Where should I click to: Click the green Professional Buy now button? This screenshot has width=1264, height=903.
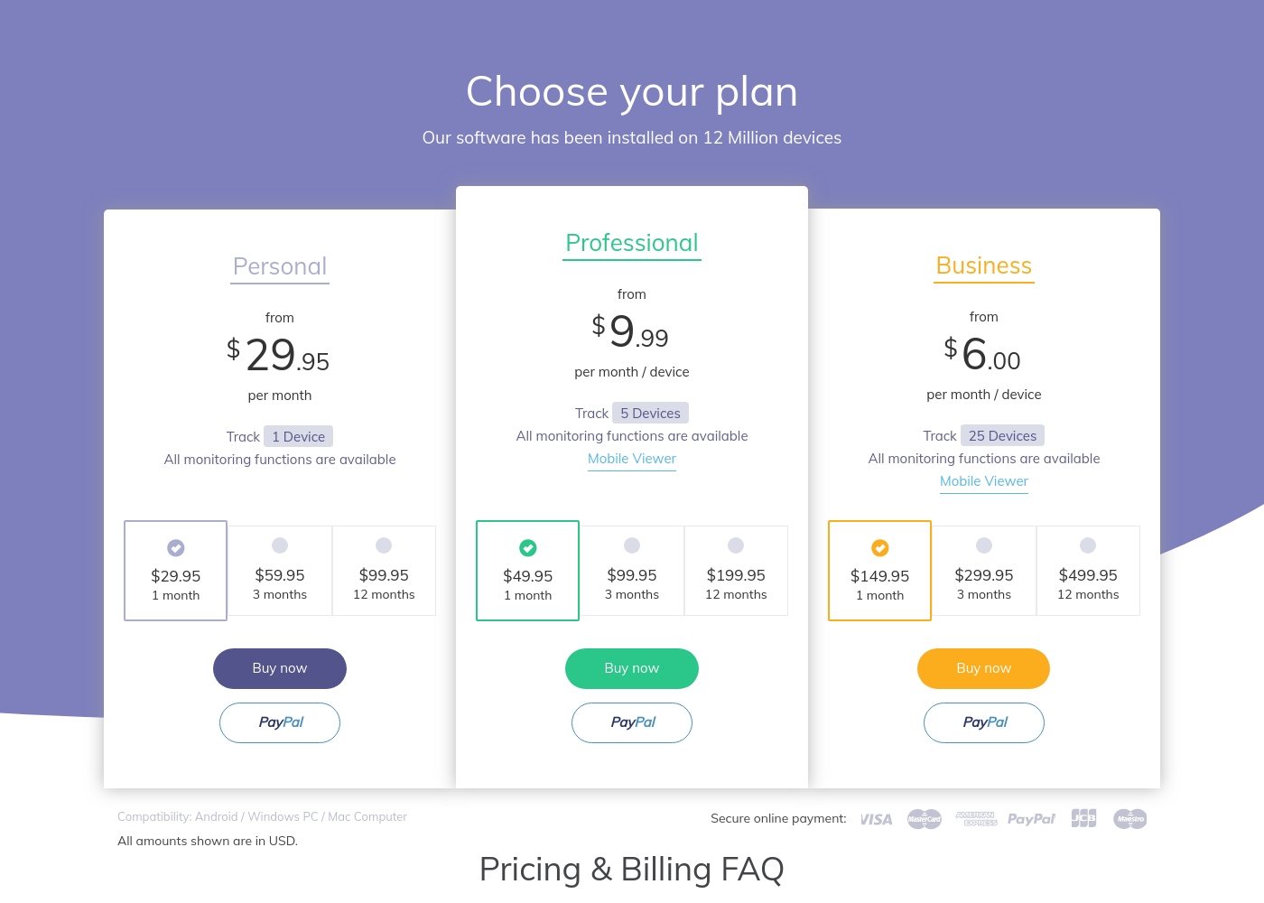632,668
